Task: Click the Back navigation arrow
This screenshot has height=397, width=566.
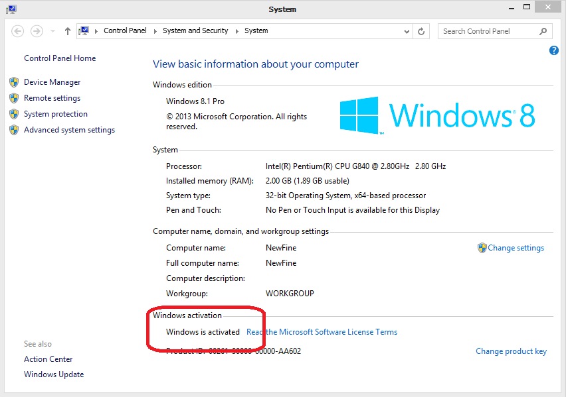Action: click(x=18, y=31)
